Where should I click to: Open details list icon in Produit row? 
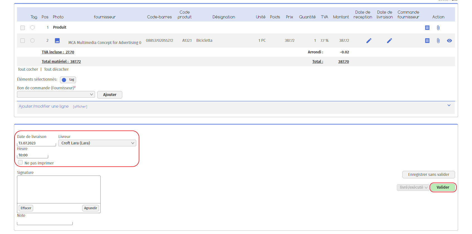coord(427,28)
